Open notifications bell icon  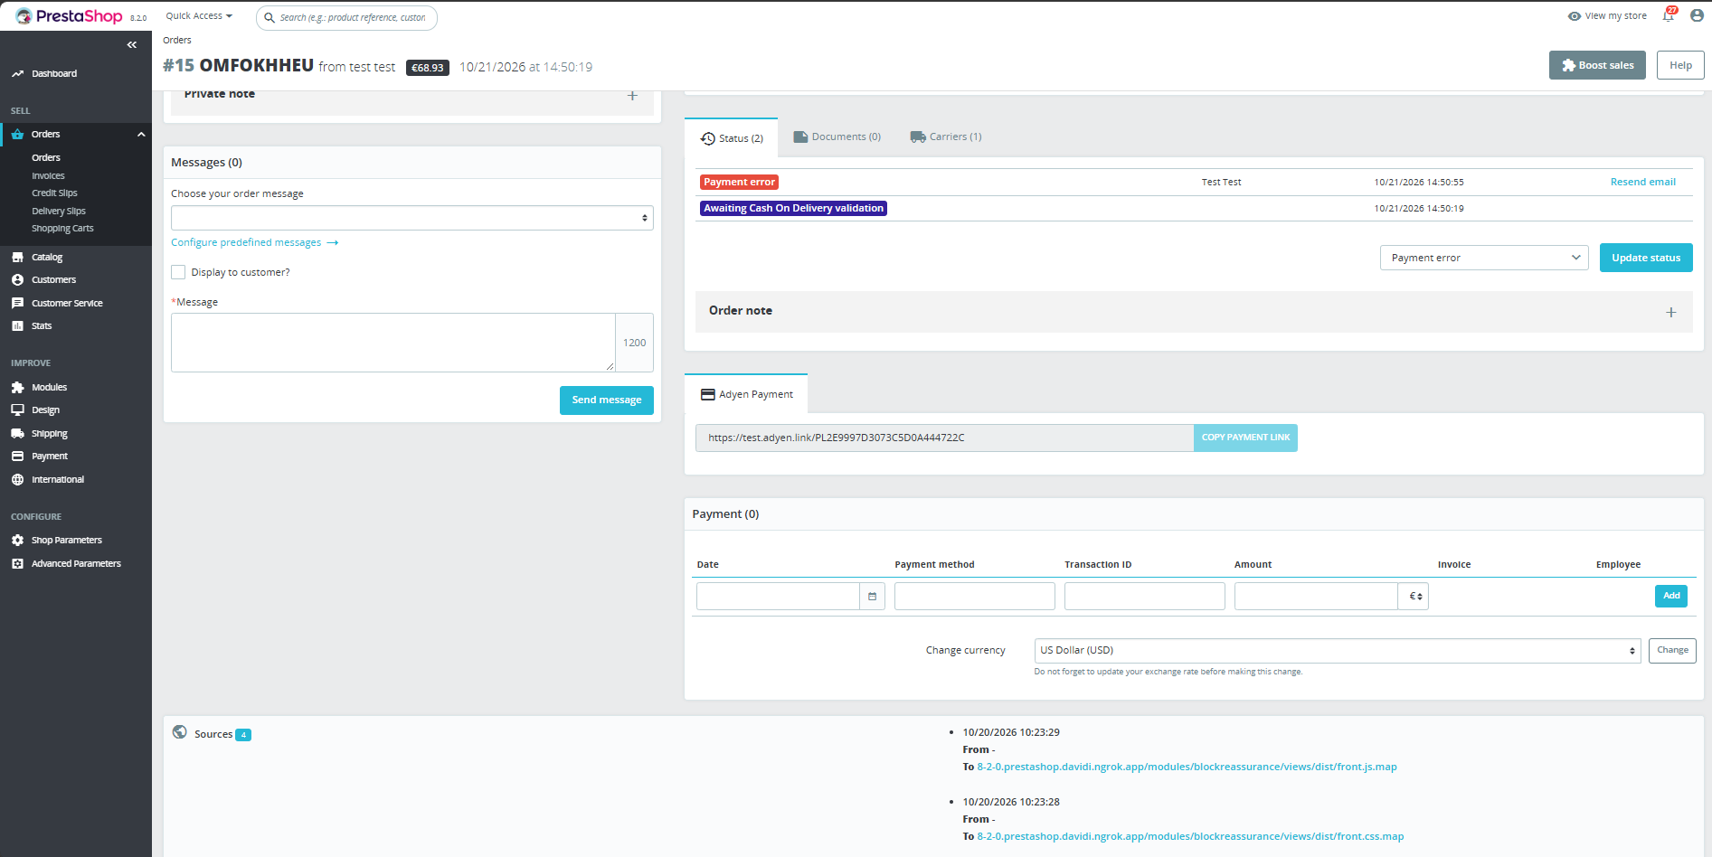(1669, 15)
